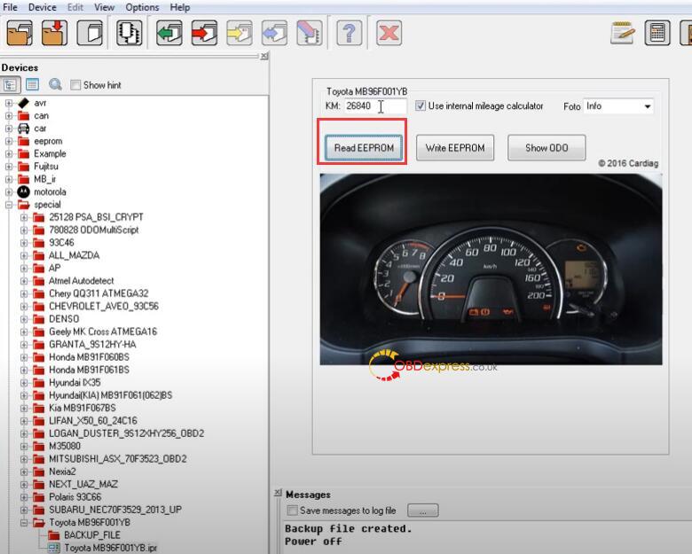Click the green left arrow read icon
692x554 pixels.
pyautogui.click(x=169, y=33)
